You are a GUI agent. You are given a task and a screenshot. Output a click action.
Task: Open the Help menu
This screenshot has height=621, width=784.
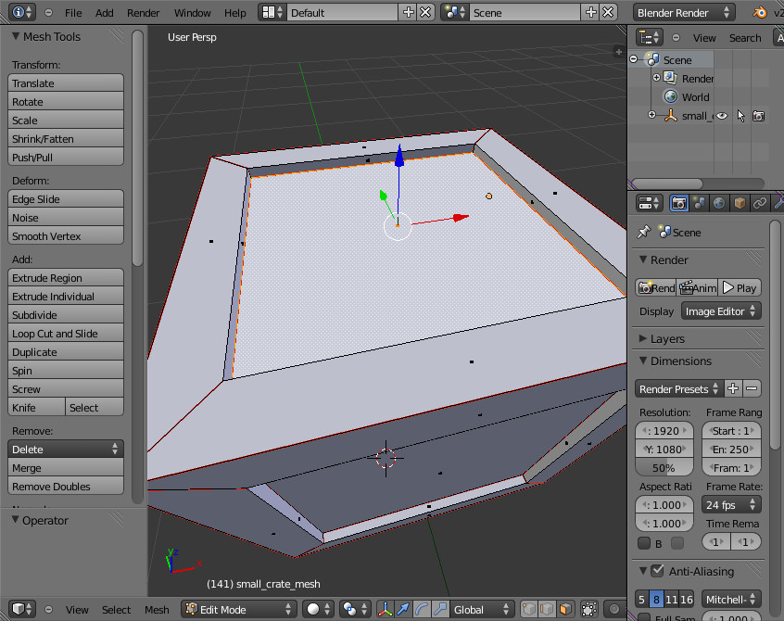234,12
